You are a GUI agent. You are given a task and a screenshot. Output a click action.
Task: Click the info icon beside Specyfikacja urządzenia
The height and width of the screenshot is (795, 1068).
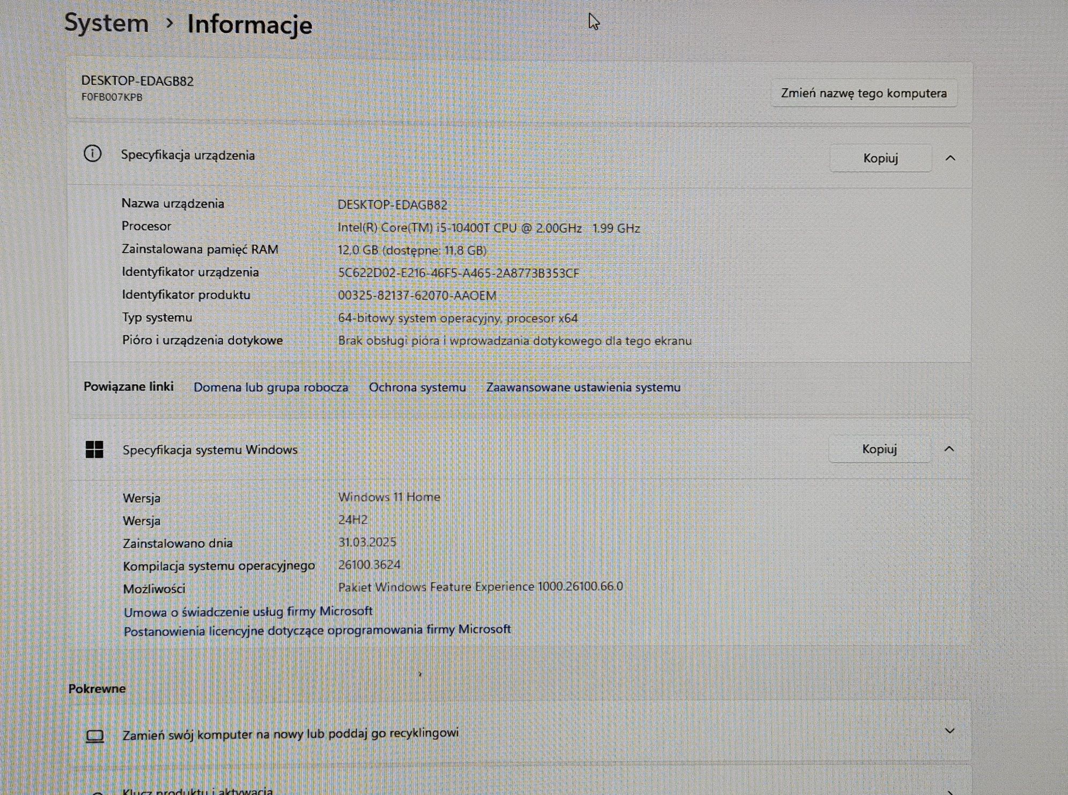[93, 154]
